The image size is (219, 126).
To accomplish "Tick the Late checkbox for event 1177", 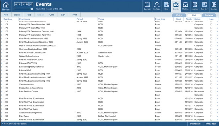I will (211, 31).
